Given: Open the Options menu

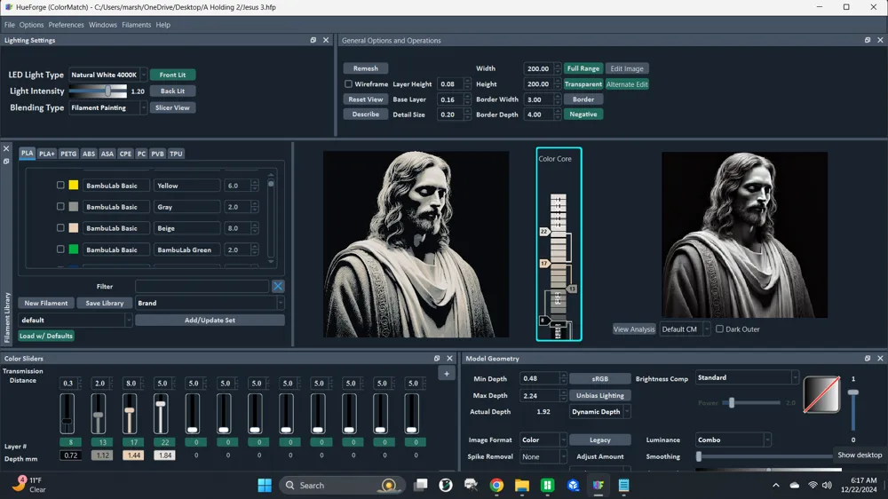Looking at the screenshot, I should (x=31, y=25).
